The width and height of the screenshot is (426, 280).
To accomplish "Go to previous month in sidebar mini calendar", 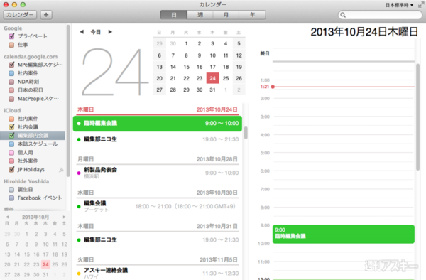I will coord(7,217).
